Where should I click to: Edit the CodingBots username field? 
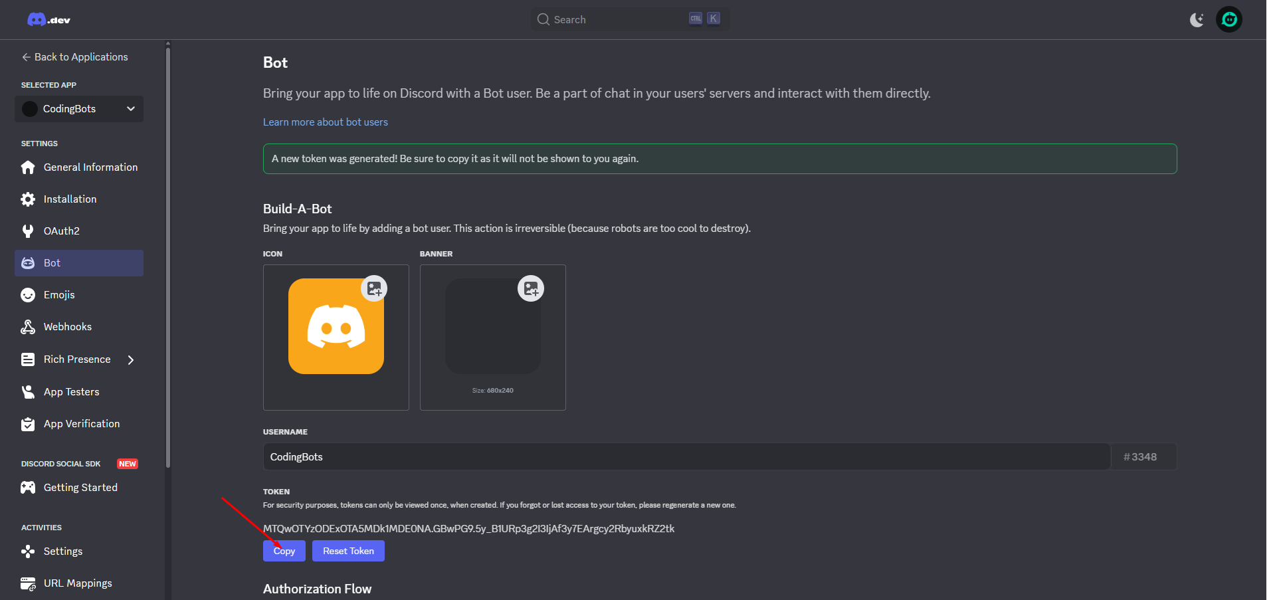point(687,457)
